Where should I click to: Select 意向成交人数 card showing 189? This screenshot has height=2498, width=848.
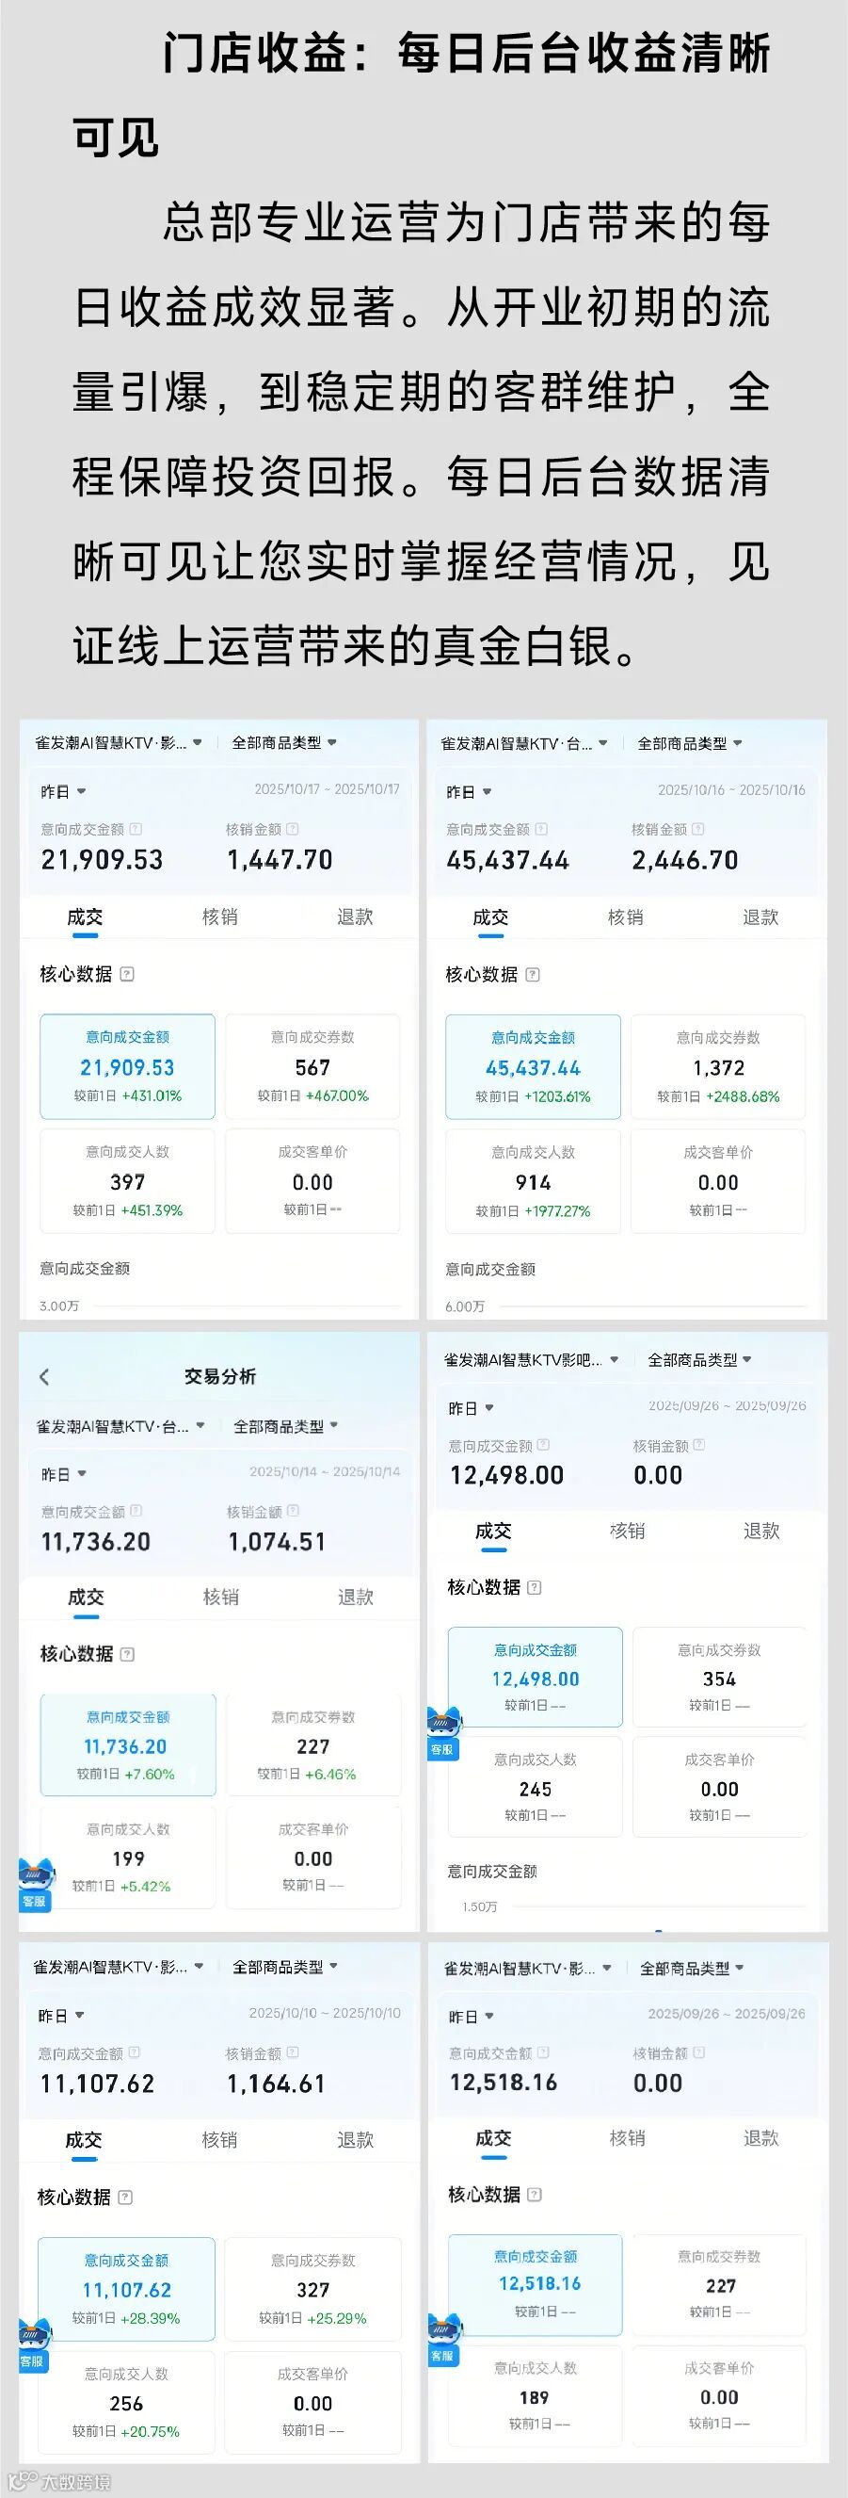pos(535,2396)
